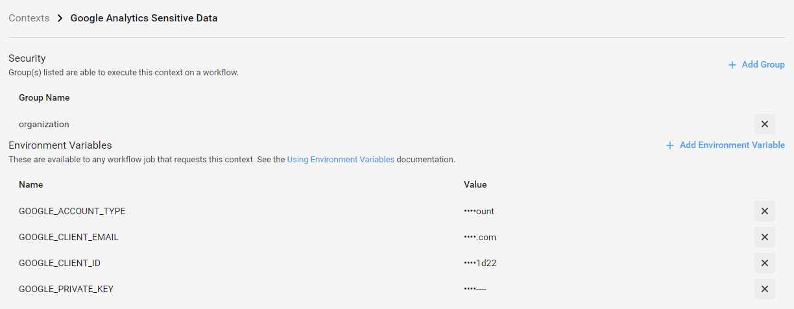Open the Using Environment Variables documentation link
Viewport: 794px width, 309px height.
[x=341, y=159]
